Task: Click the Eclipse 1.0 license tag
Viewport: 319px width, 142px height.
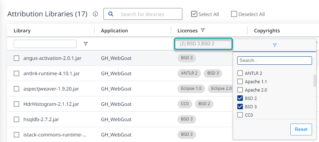Action: point(191,88)
